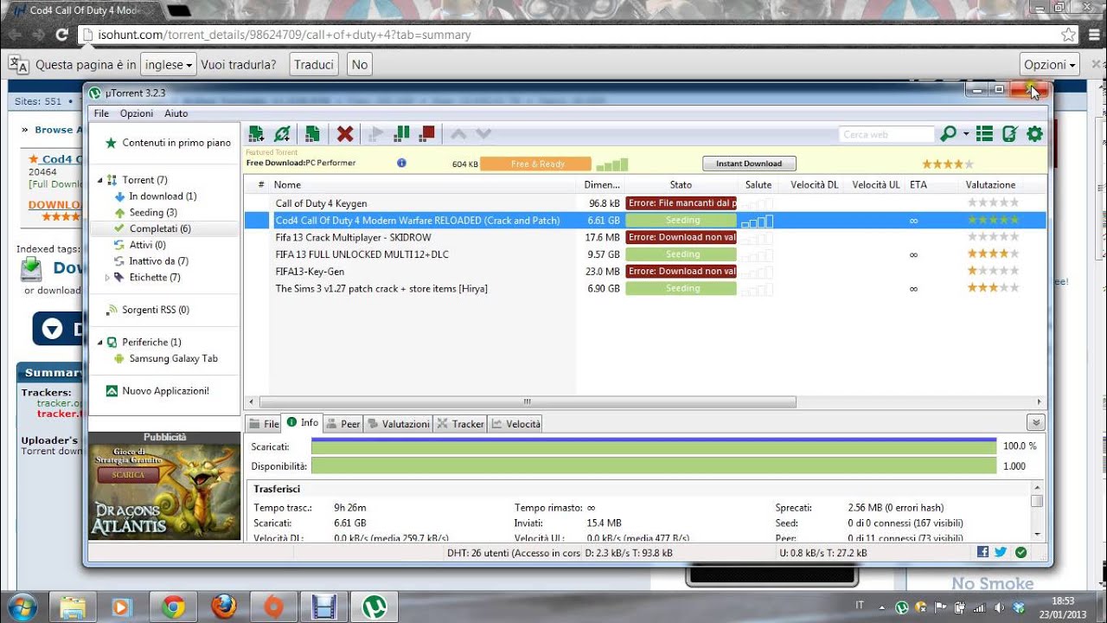Select The Sims 3 v1.27 patch row

(x=644, y=288)
